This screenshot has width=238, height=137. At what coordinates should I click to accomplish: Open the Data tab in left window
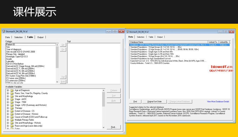8,37
